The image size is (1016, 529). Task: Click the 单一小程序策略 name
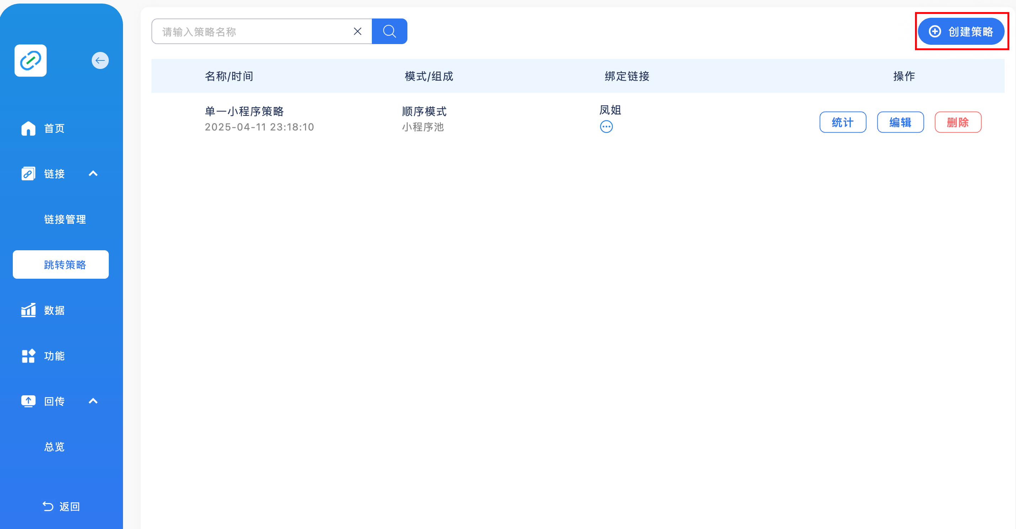244,112
